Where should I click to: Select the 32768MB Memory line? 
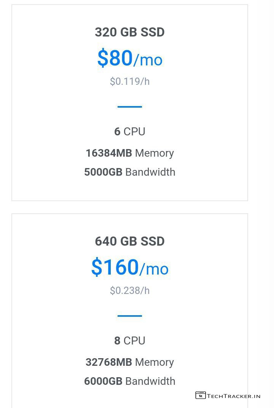point(130,362)
